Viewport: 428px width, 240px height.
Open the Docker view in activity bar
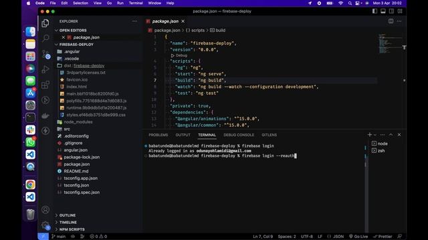coord(45,115)
